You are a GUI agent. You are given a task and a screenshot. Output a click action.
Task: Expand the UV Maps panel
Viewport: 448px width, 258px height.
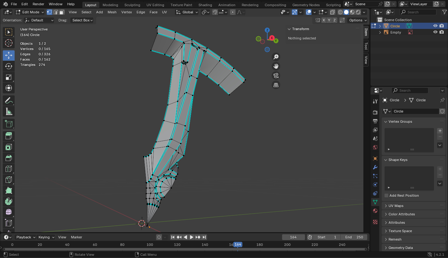(396, 206)
